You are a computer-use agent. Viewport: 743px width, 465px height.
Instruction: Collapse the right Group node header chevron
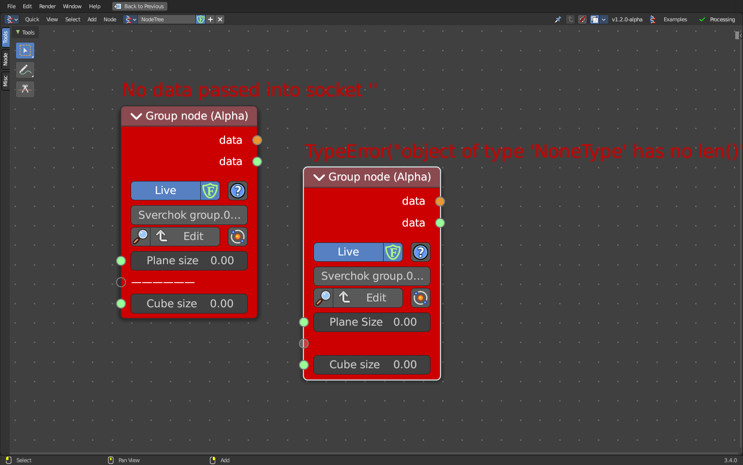(x=319, y=177)
